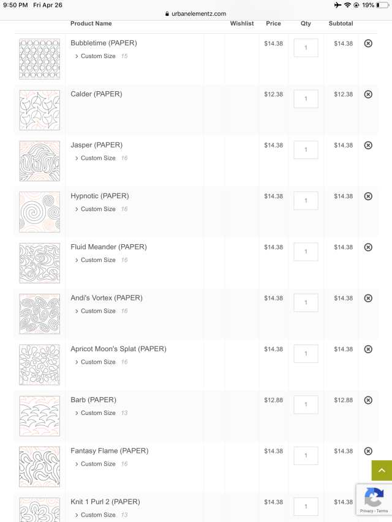Show Custom Size for Fantasy Flame

[97, 464]
